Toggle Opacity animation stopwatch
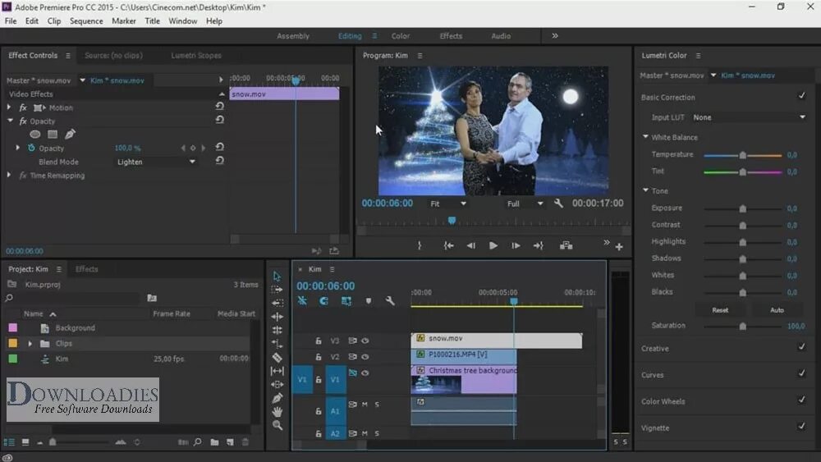Screen dimensions: 821x462 click(31, 148)
